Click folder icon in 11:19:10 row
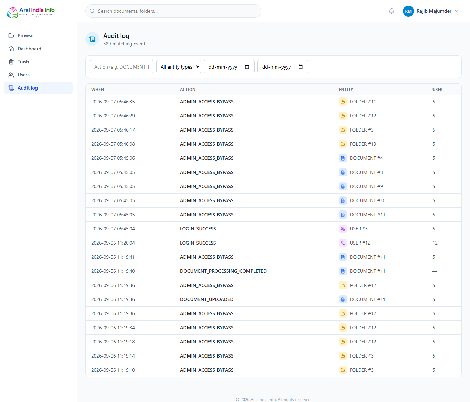 (343, 370)
